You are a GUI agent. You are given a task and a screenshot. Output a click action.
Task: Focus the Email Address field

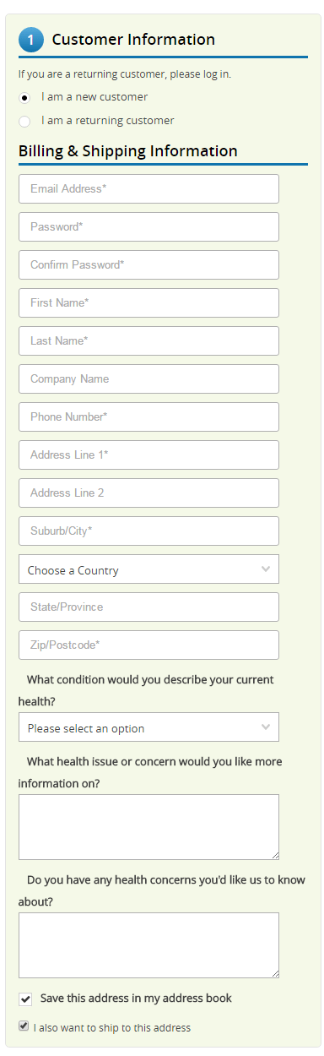[x=148, y=189]
